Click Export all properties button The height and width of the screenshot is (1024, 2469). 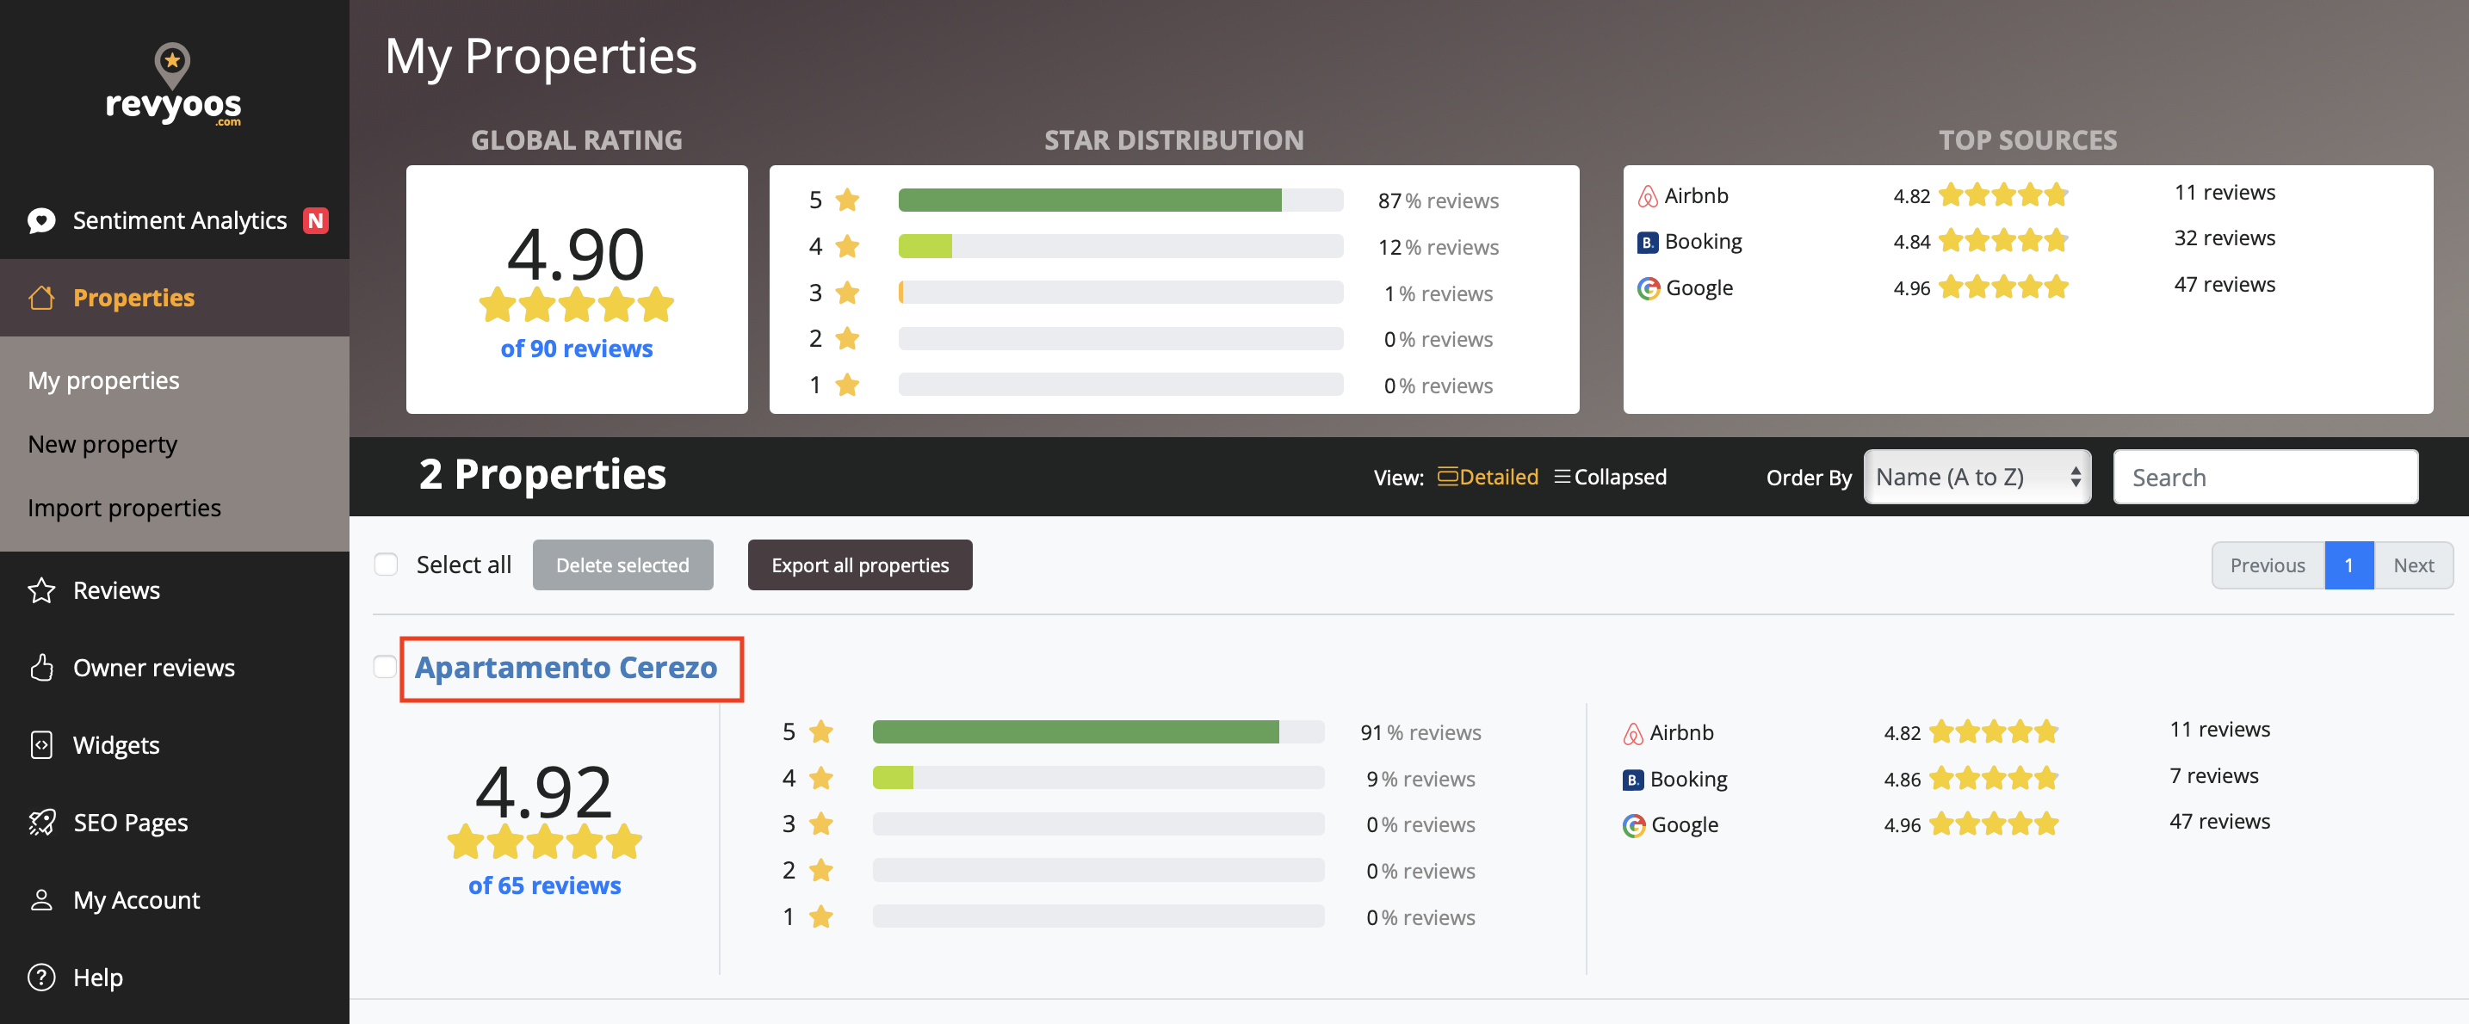[x=860, y=565]
